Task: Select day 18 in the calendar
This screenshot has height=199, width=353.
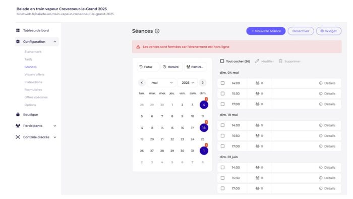Action: tap(204, 128)
